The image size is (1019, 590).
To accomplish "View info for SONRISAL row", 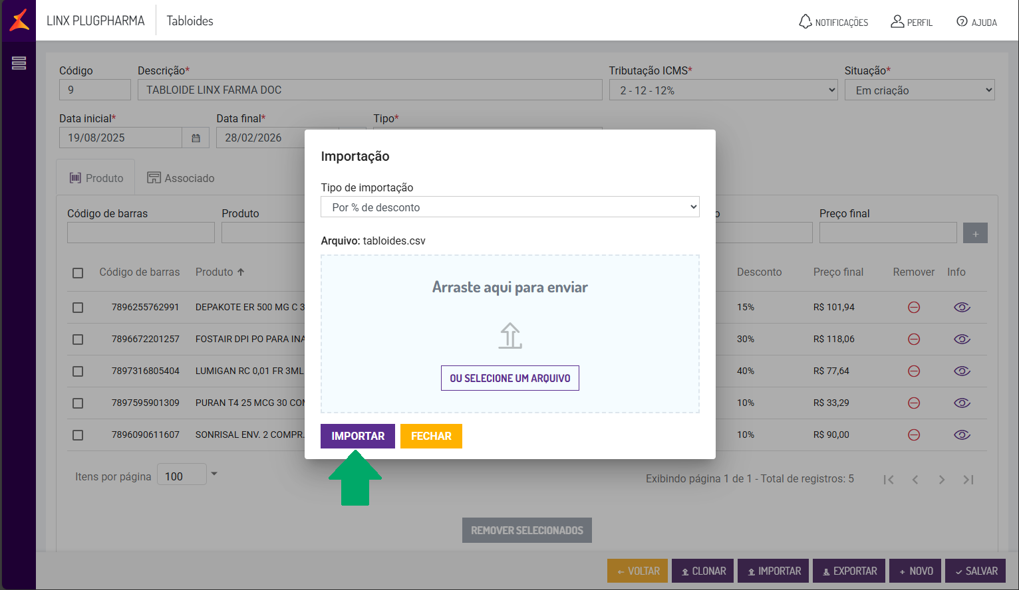I will (x=962, y=435).
